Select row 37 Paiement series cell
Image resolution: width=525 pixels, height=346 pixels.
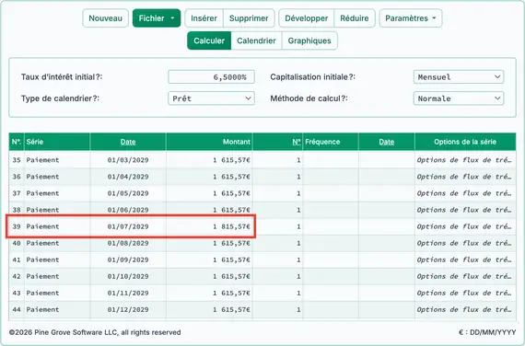click(57, 193)
